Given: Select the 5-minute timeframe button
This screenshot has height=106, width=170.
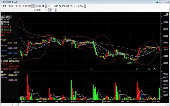Looking at the screenshot, I should coord(19,6).
